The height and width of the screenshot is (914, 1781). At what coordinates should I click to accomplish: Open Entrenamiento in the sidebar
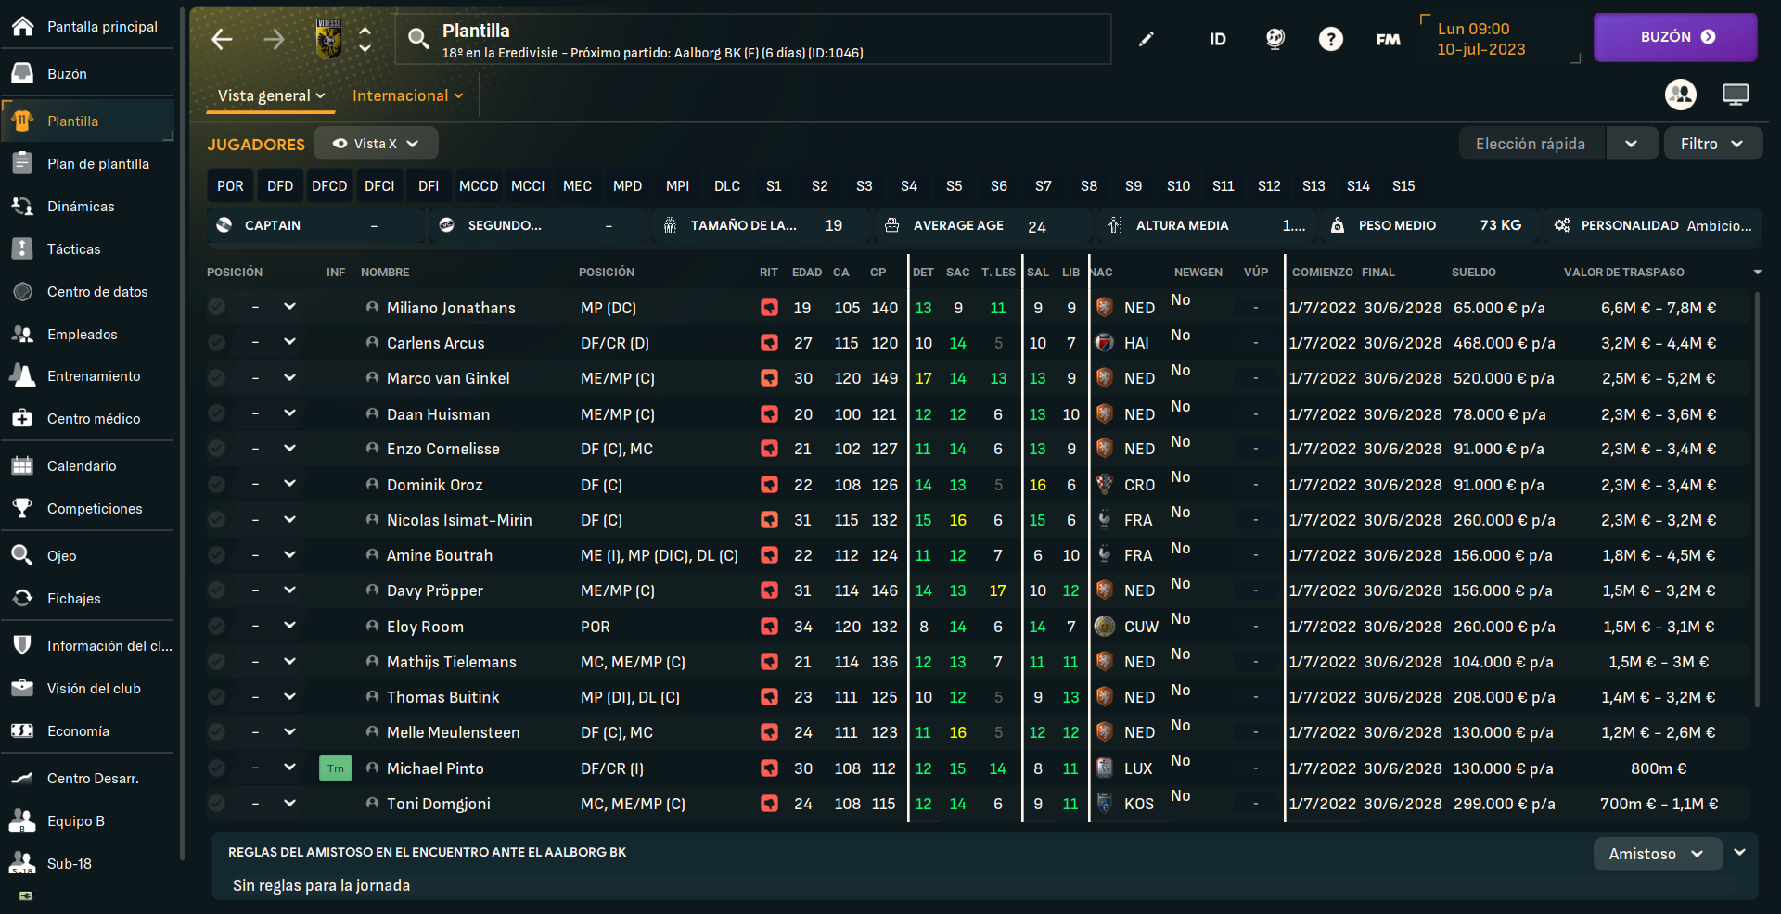click(x=88, y=375)
